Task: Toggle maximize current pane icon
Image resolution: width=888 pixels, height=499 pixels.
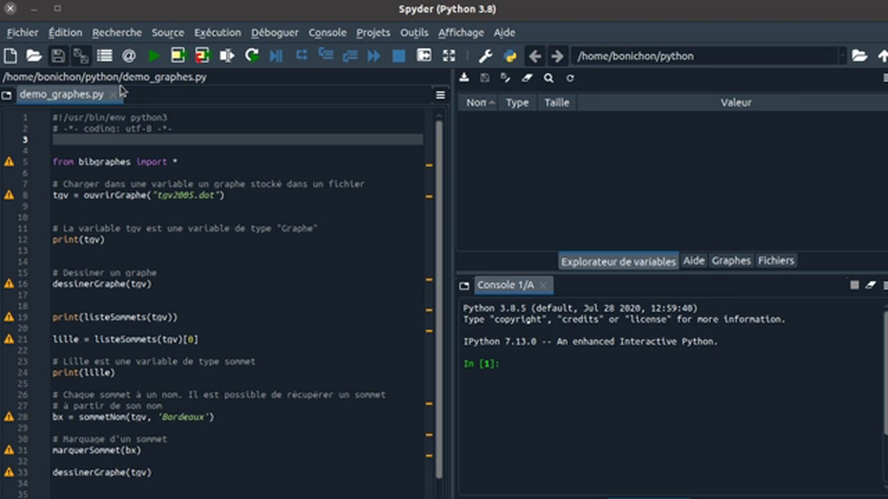Action: [x=424, y=56]
